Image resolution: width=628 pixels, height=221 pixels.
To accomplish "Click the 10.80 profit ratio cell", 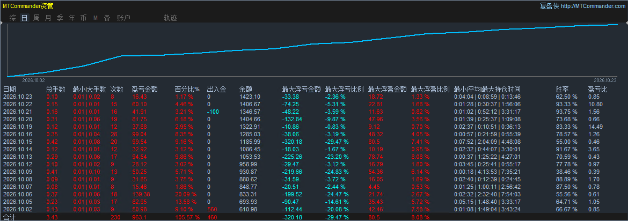I will click(596, 104).
